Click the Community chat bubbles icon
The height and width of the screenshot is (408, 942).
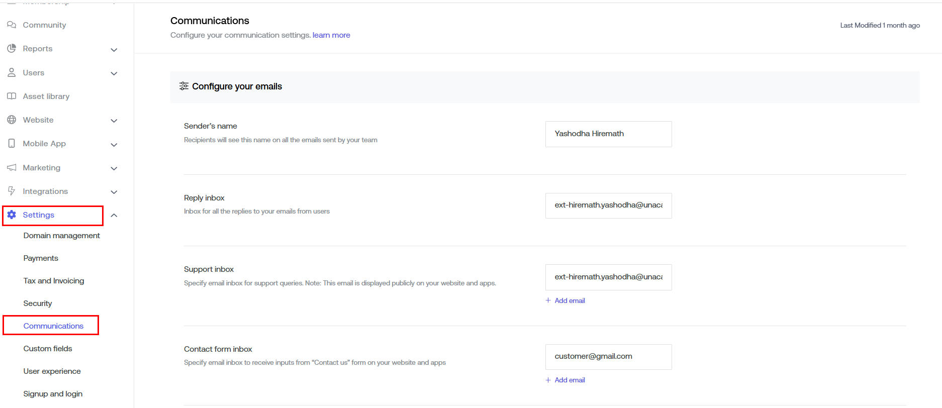pos(12,25)
